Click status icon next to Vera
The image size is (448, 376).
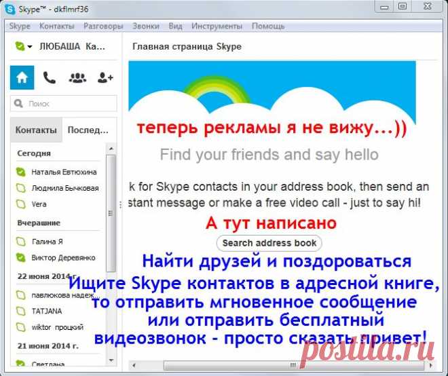(20, 204)
